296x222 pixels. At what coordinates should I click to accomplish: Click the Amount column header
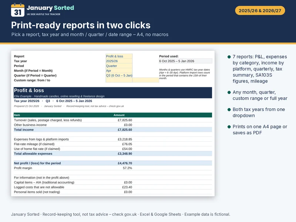click(119, 115)
